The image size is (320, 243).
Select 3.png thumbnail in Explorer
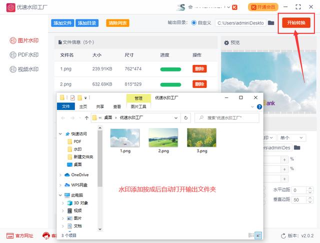(202, 141)
